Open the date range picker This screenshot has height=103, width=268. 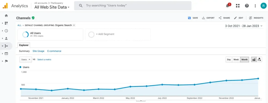click(244, 26)
